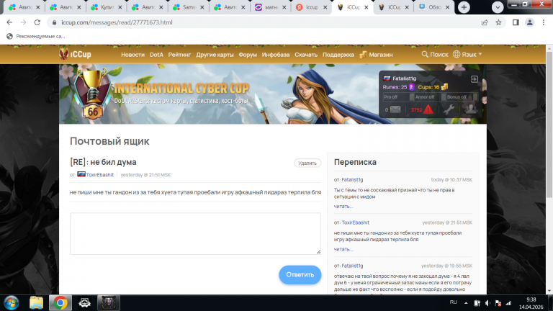Open the friends silhouette icon
This screenshot has width=553, height=311.
[470, 109]
